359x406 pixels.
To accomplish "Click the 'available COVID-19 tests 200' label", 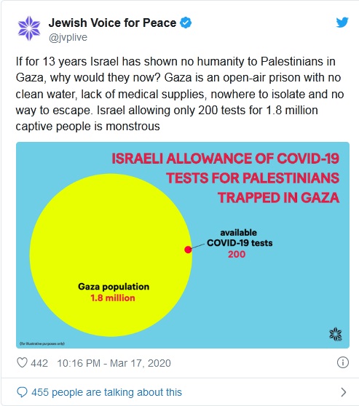I will tap(240, 244).
